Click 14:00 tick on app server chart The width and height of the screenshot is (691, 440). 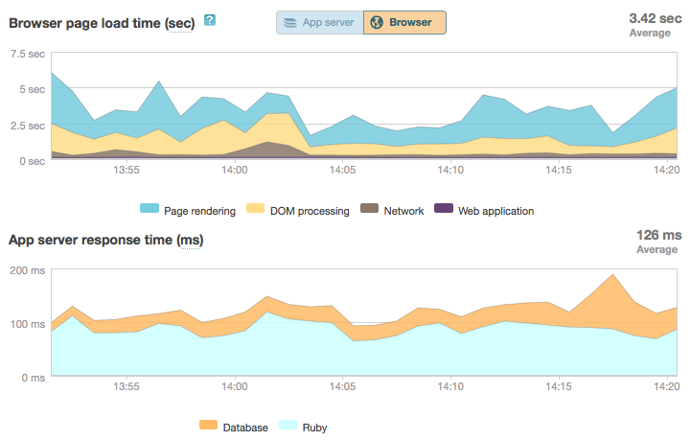(x=234, y=386)
